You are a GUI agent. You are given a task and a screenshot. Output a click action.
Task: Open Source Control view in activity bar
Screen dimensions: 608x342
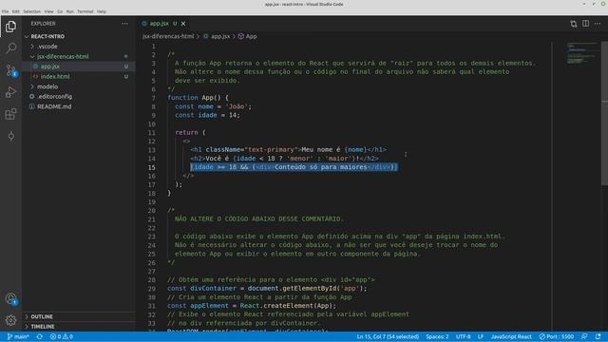click(10, 70)
